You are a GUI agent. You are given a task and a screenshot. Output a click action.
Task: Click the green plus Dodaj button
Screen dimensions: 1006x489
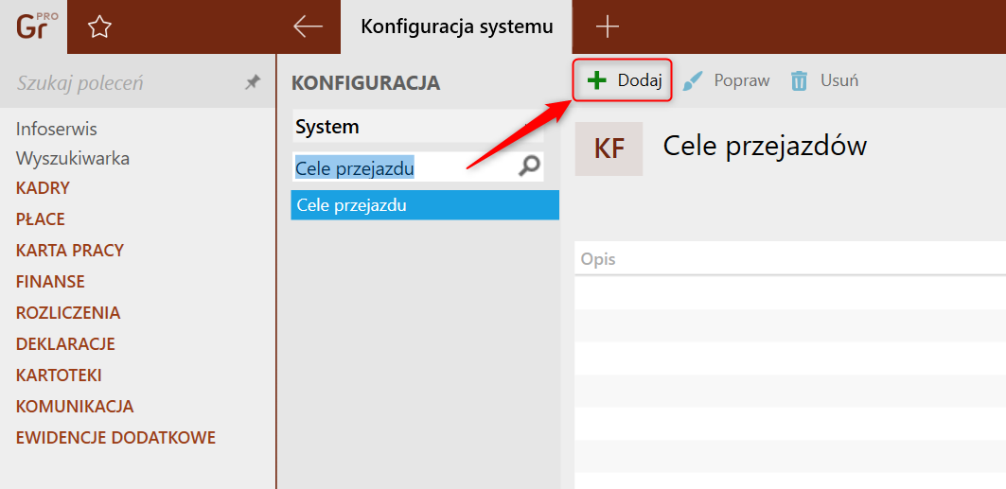623,80
